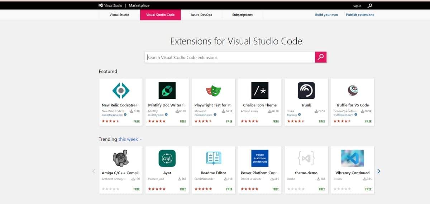Open the Build your own link
The width and height of the screenshot is (430, 204).
326,15
